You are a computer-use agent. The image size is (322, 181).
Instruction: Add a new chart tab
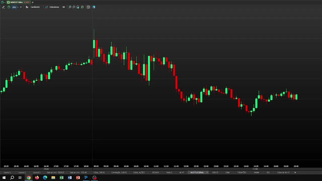click(32, 2)
